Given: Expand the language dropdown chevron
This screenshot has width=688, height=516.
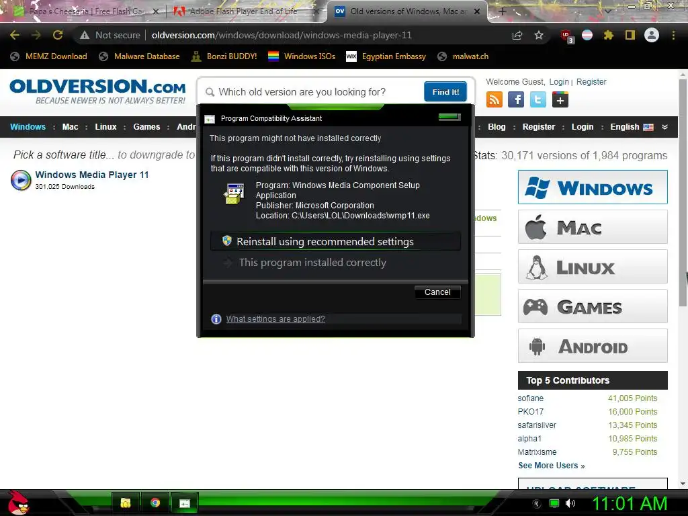Looking at the screenshot, I should 664,127.
